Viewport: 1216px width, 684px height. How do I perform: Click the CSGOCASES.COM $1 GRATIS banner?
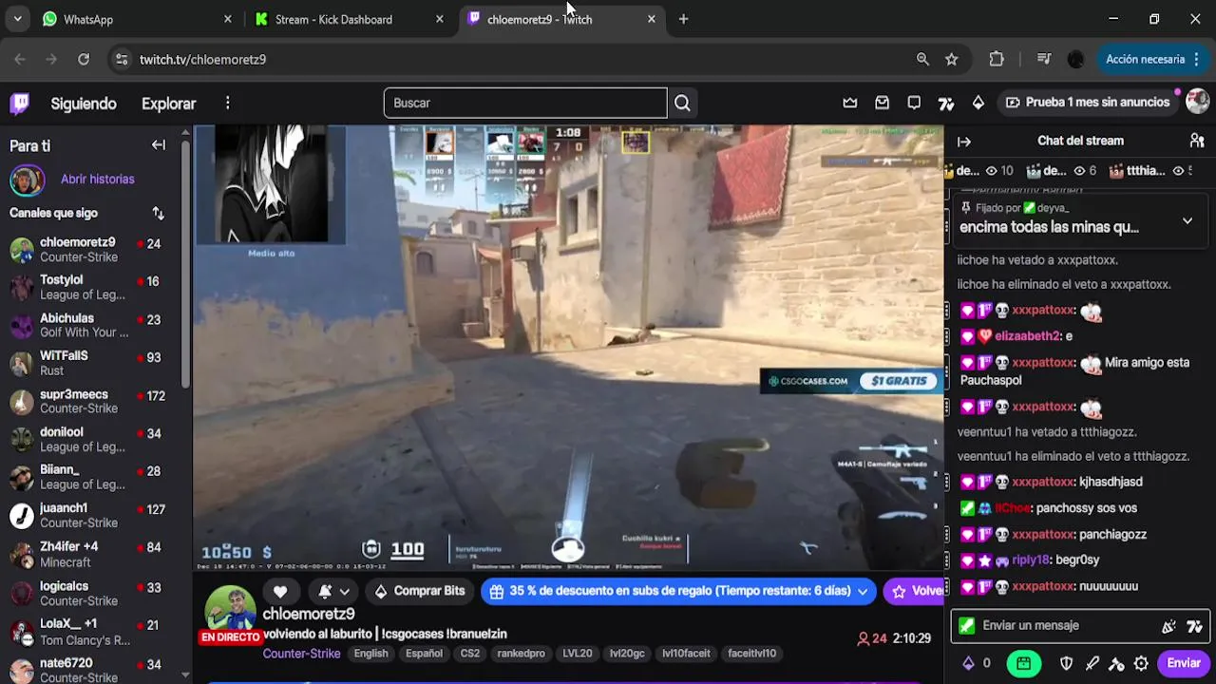851,381
